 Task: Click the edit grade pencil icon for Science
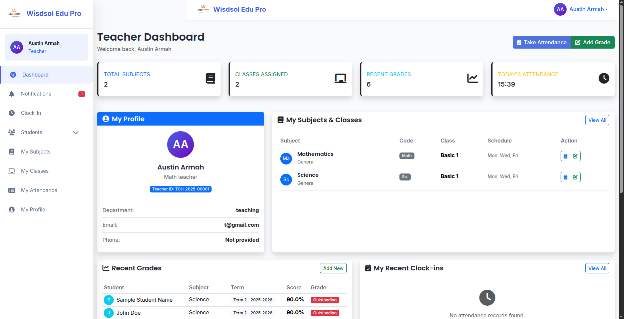(575, 177)
